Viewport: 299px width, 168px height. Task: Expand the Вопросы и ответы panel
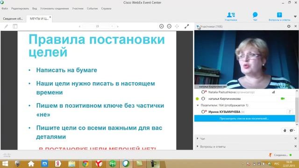tap(197, 147)
